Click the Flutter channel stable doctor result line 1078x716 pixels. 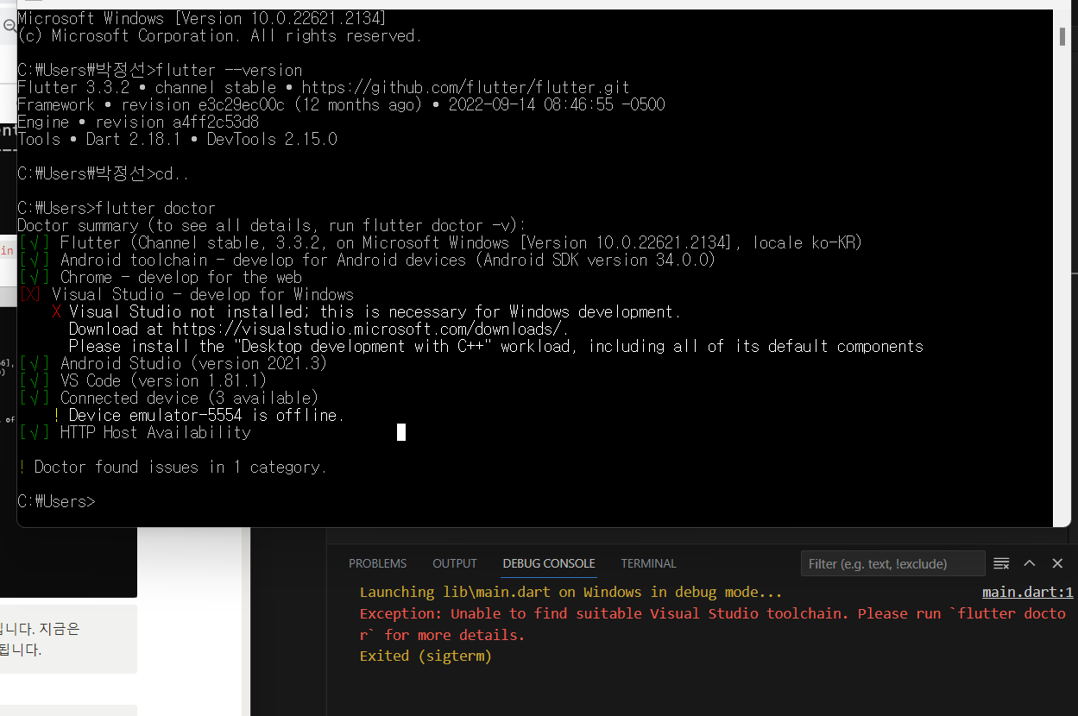[x=440, y=242]
